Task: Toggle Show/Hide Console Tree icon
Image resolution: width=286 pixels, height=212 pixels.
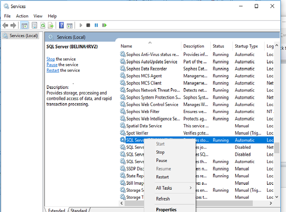Action: [24, 25]
